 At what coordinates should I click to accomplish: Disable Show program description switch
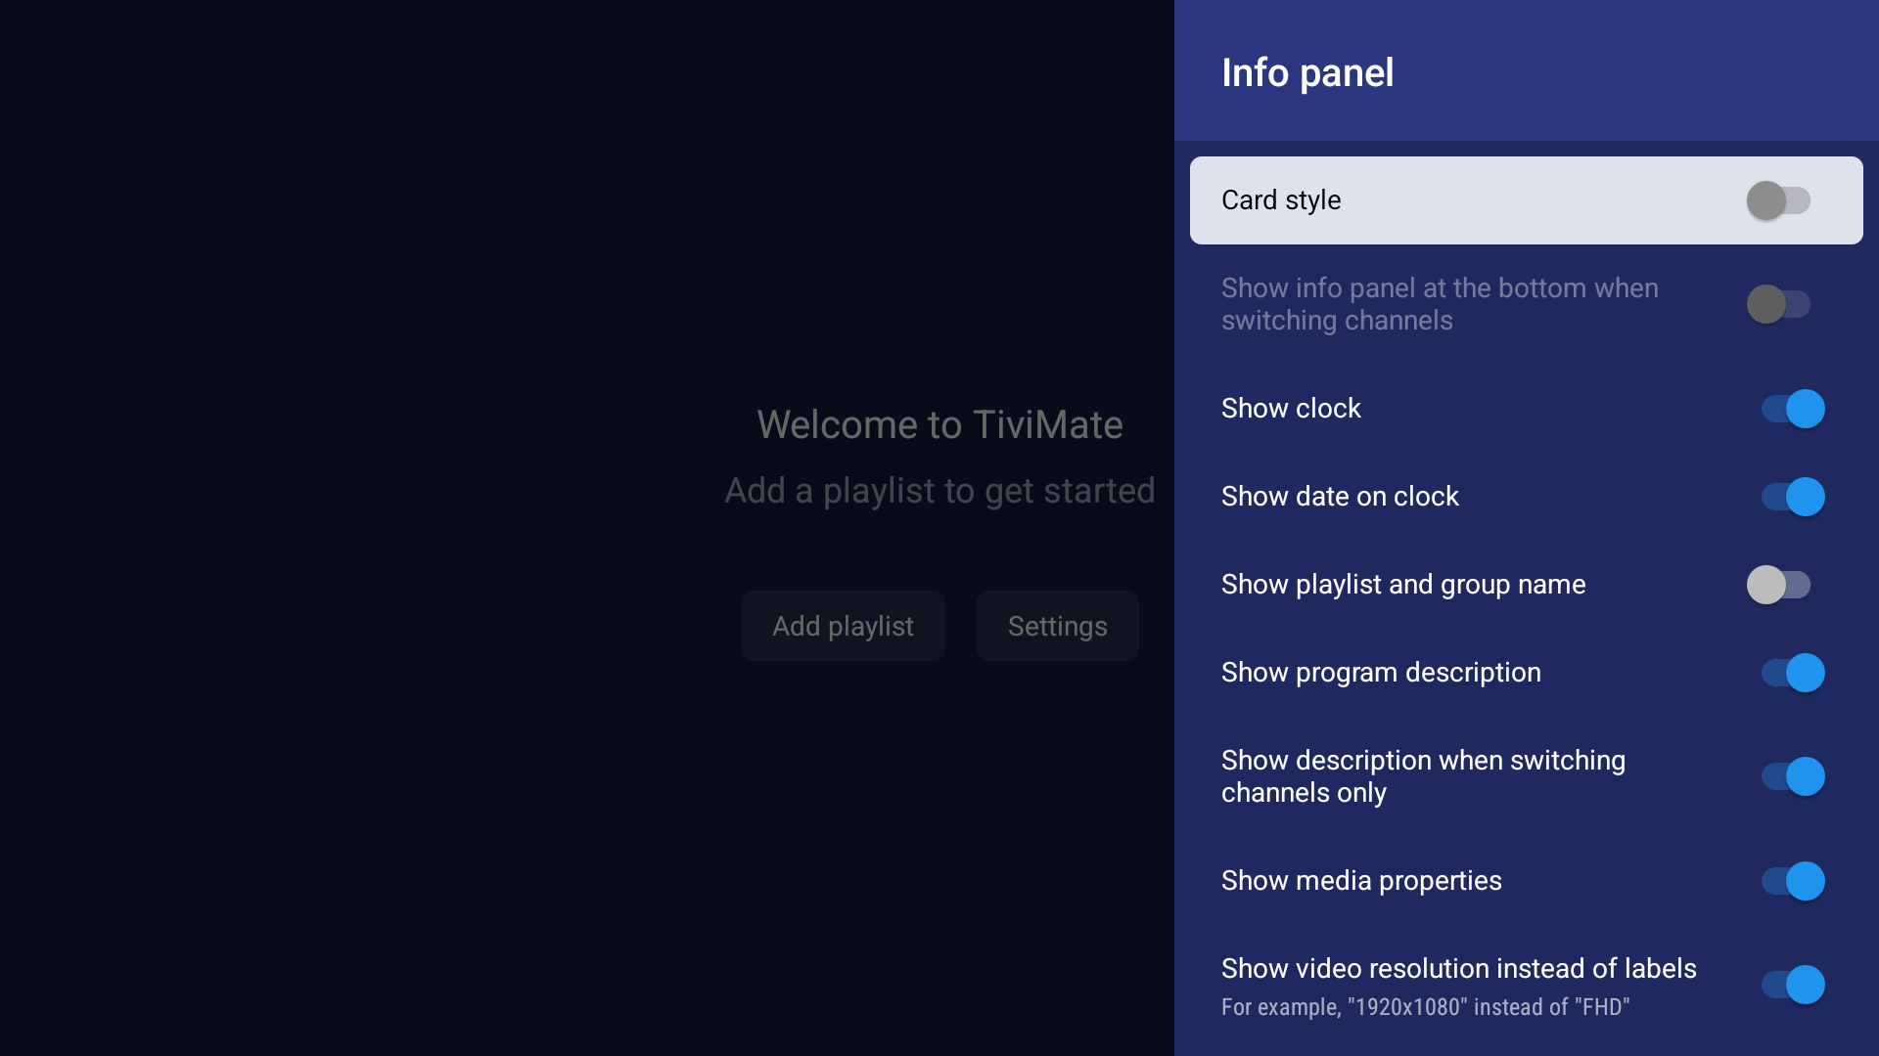click(1793, 673)
